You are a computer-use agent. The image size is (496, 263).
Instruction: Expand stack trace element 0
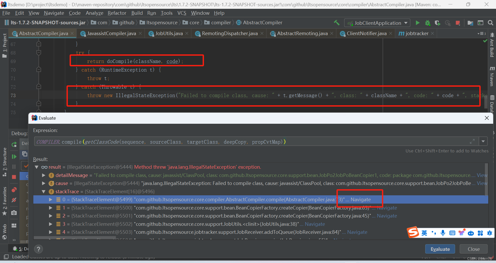51,200
